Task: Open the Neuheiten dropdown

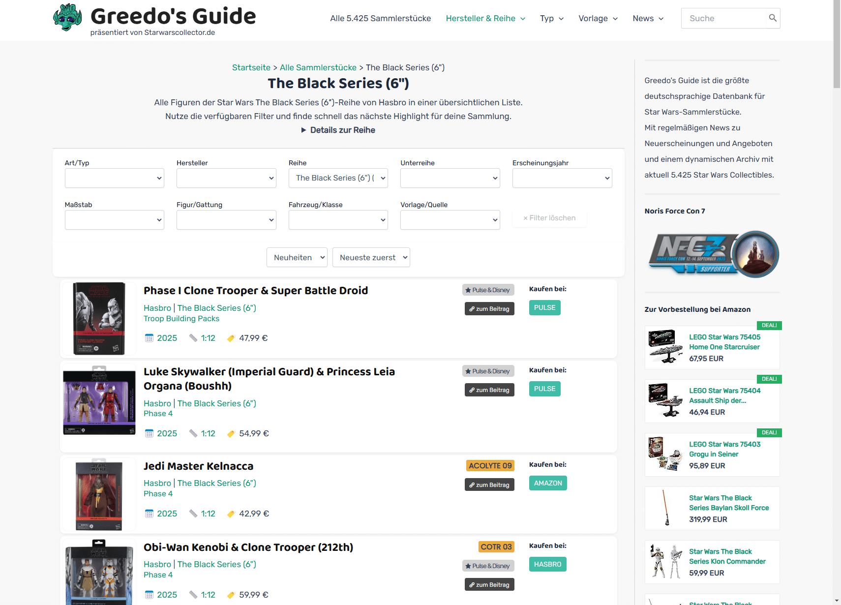Action: pos(297,257)
